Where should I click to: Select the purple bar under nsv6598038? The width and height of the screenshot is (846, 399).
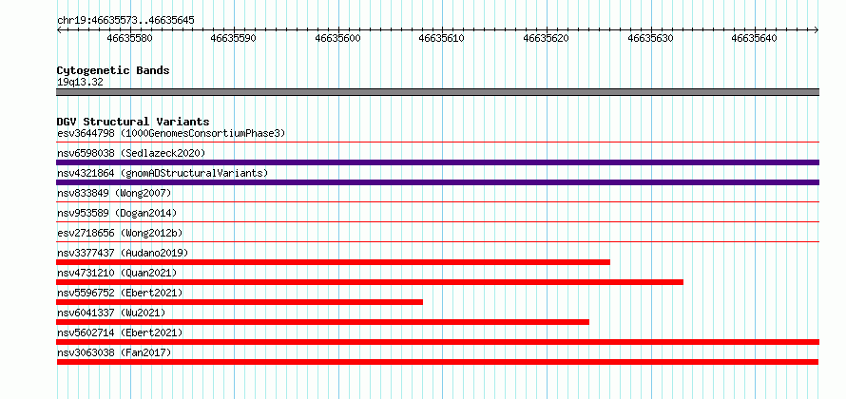tap(437, 162)
